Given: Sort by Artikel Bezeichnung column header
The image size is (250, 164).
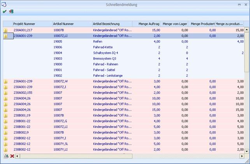Looking at the screenshot, I should [112, 24].
